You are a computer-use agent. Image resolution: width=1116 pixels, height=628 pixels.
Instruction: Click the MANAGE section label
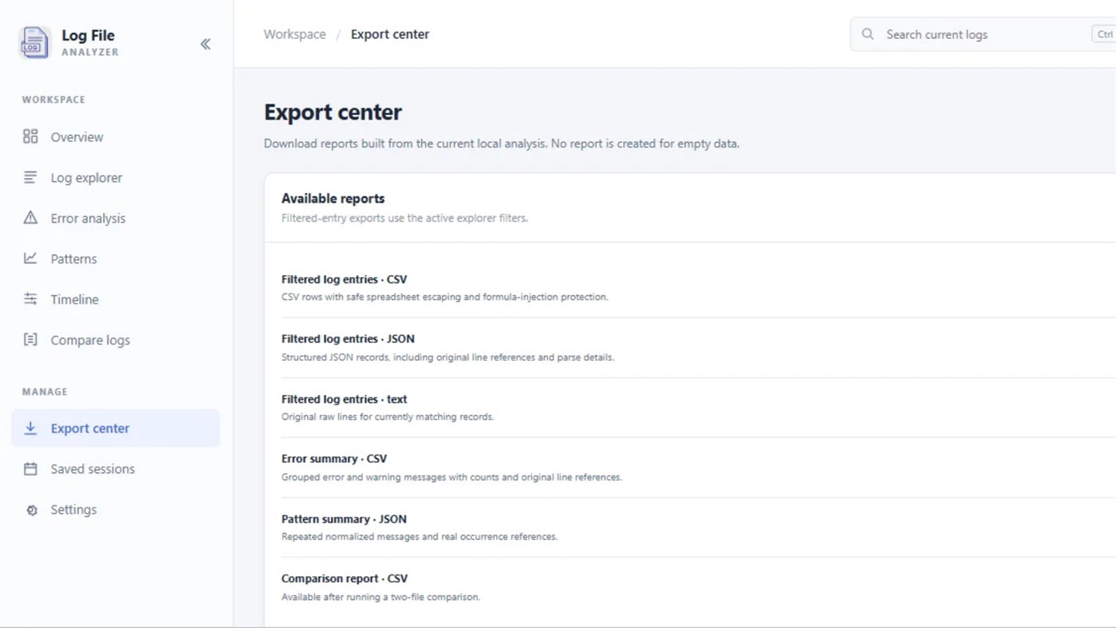tap(45, 392)
